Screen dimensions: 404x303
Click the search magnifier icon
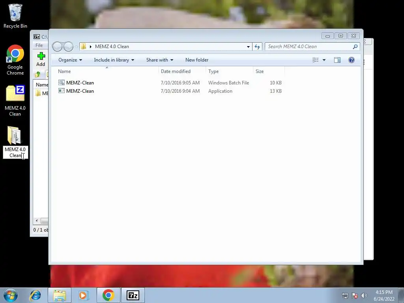tap(355, 47)
